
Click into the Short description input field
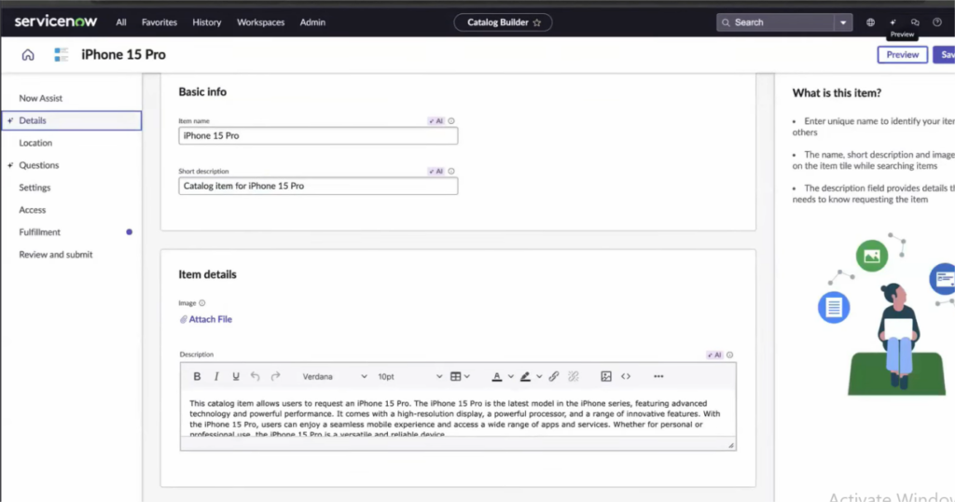[318, 186]
